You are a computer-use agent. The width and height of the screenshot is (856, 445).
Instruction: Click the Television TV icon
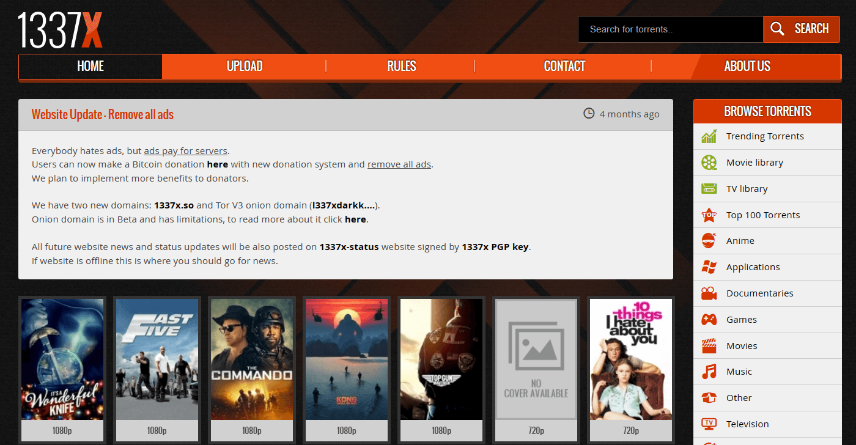pyautogui.click(x=709, y=424)
